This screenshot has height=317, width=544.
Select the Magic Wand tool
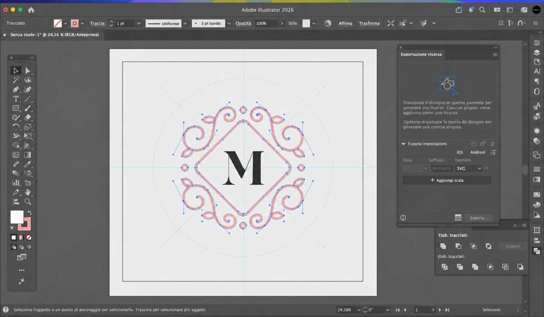15,80
